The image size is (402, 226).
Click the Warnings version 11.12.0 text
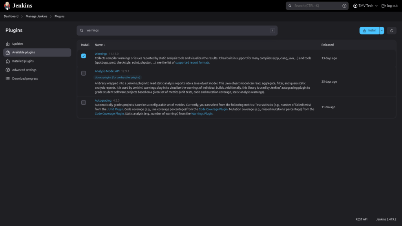[113, 54]
